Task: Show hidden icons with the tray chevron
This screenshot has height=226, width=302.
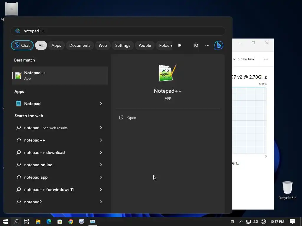Action: click(241, 222)
